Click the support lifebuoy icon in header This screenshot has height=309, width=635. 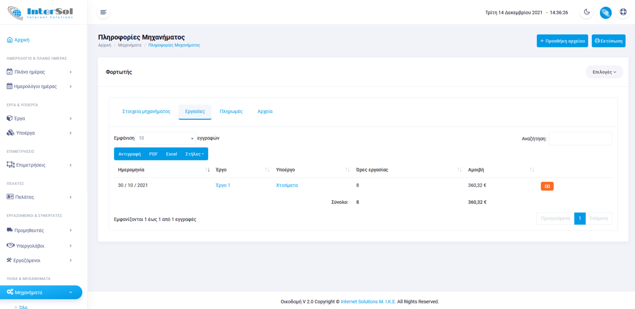coord(623,12)
